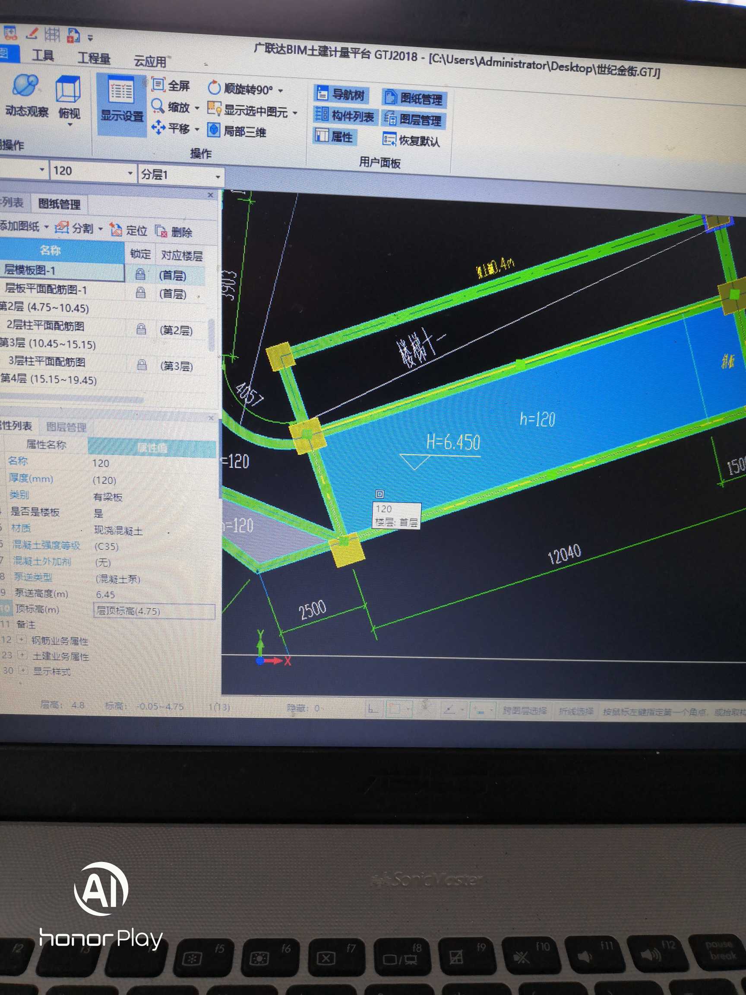Switch to 全屏 full screen view
Image resolution: width=746 pixels, height=995 pixels.
[x=171, y=85]
